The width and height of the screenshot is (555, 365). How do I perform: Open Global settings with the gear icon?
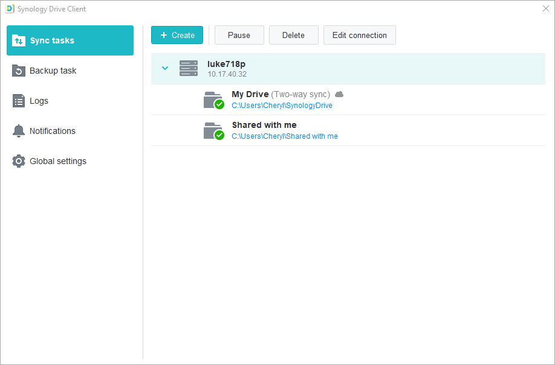tap(18, 161)
